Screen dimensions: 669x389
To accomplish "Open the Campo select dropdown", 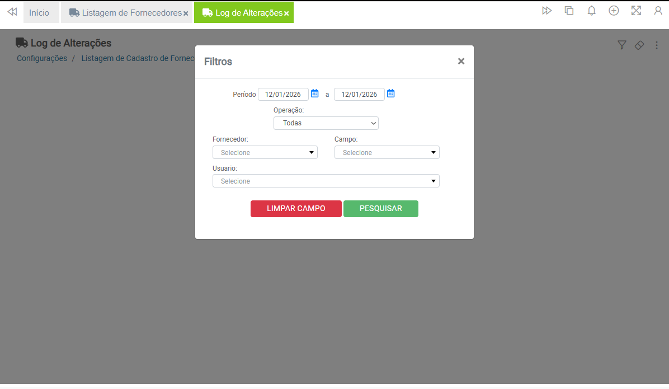I will tap(387, 152).
